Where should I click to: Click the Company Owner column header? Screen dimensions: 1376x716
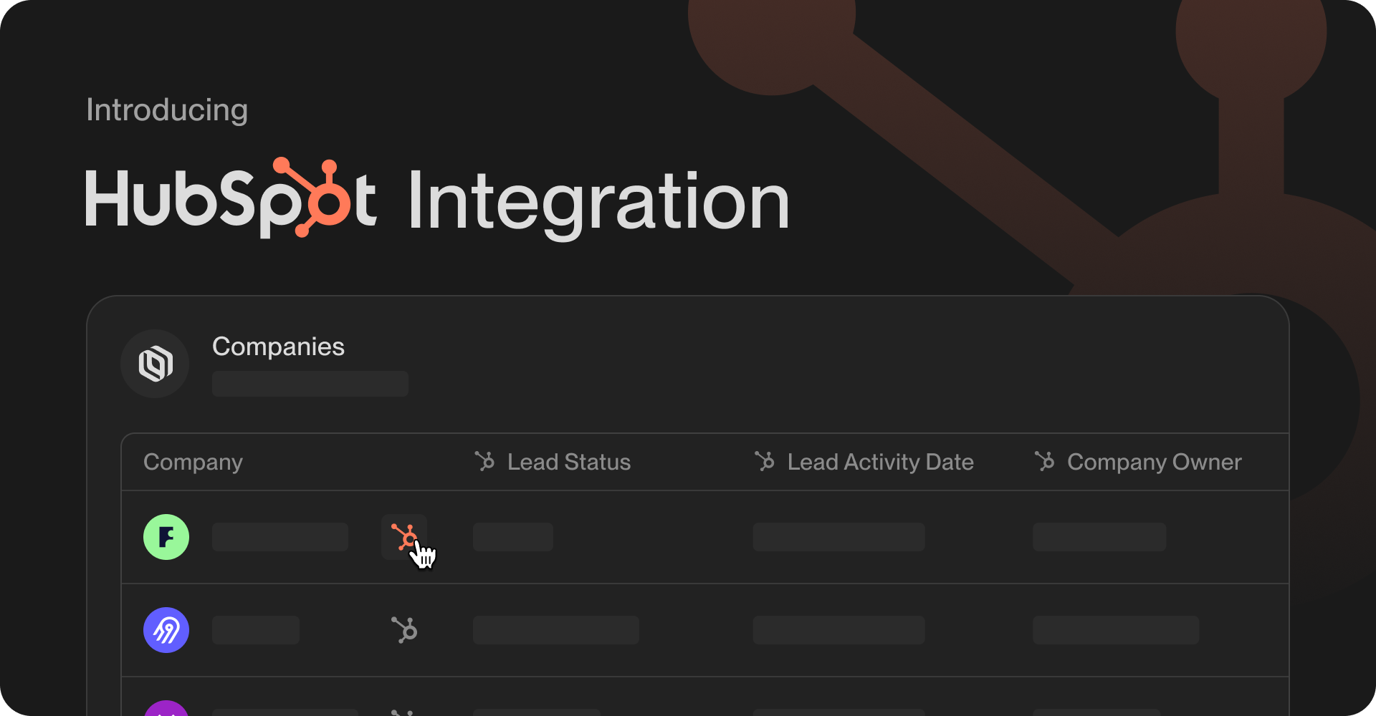pos(1154,463)
